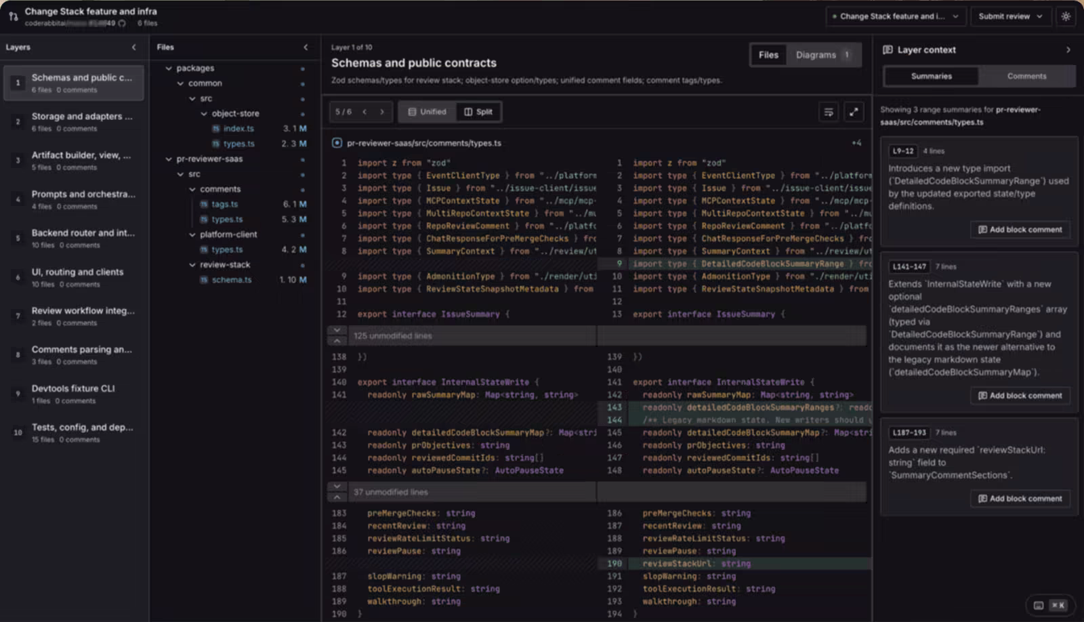Select layer Artifact builder, view
The width and height of the screenshot is (1084, 622).
point(73,161)
